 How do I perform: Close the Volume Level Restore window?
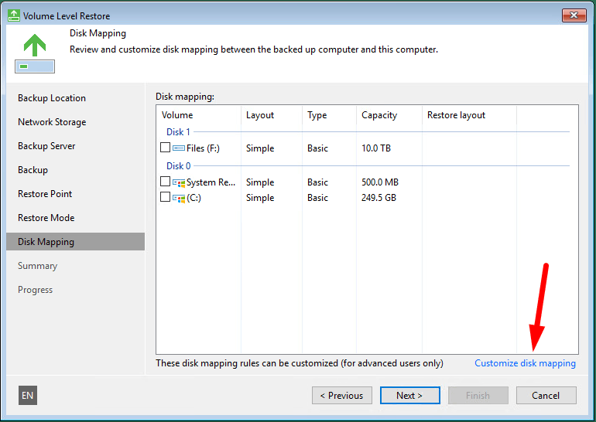(x=574, y=15)
